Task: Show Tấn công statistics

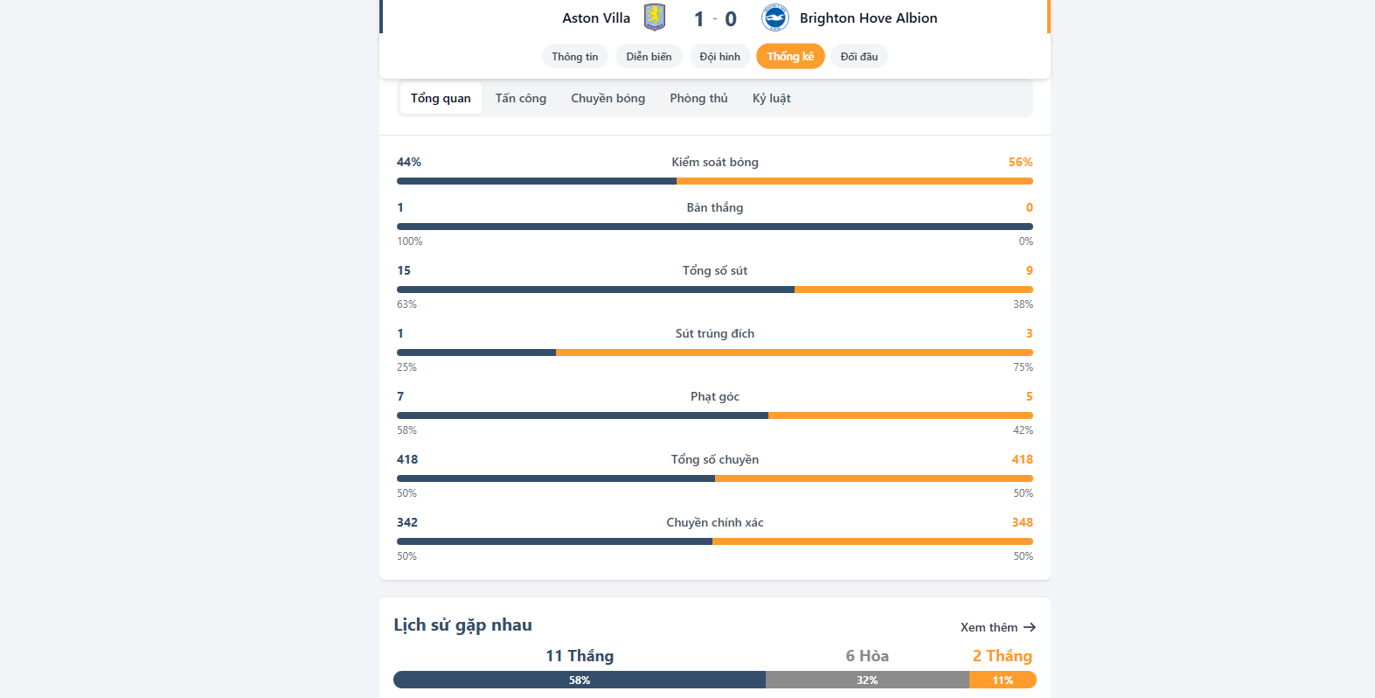Action: [x=521, y=99]
